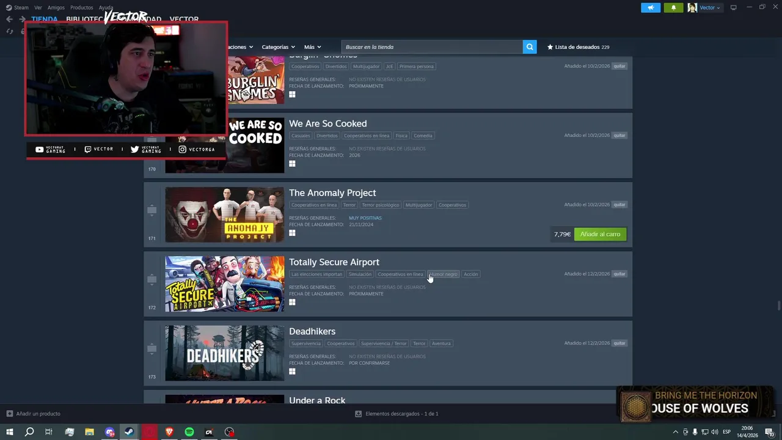The image size is (782, 440).
Task: Open the Steam announcements megaphone button
Action: click(651, 7)
